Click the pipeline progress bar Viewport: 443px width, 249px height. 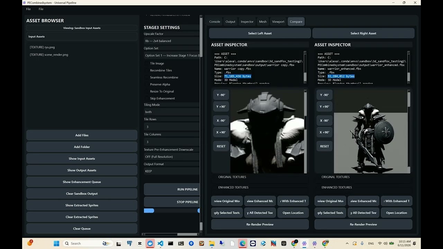(x=172, y=211)
